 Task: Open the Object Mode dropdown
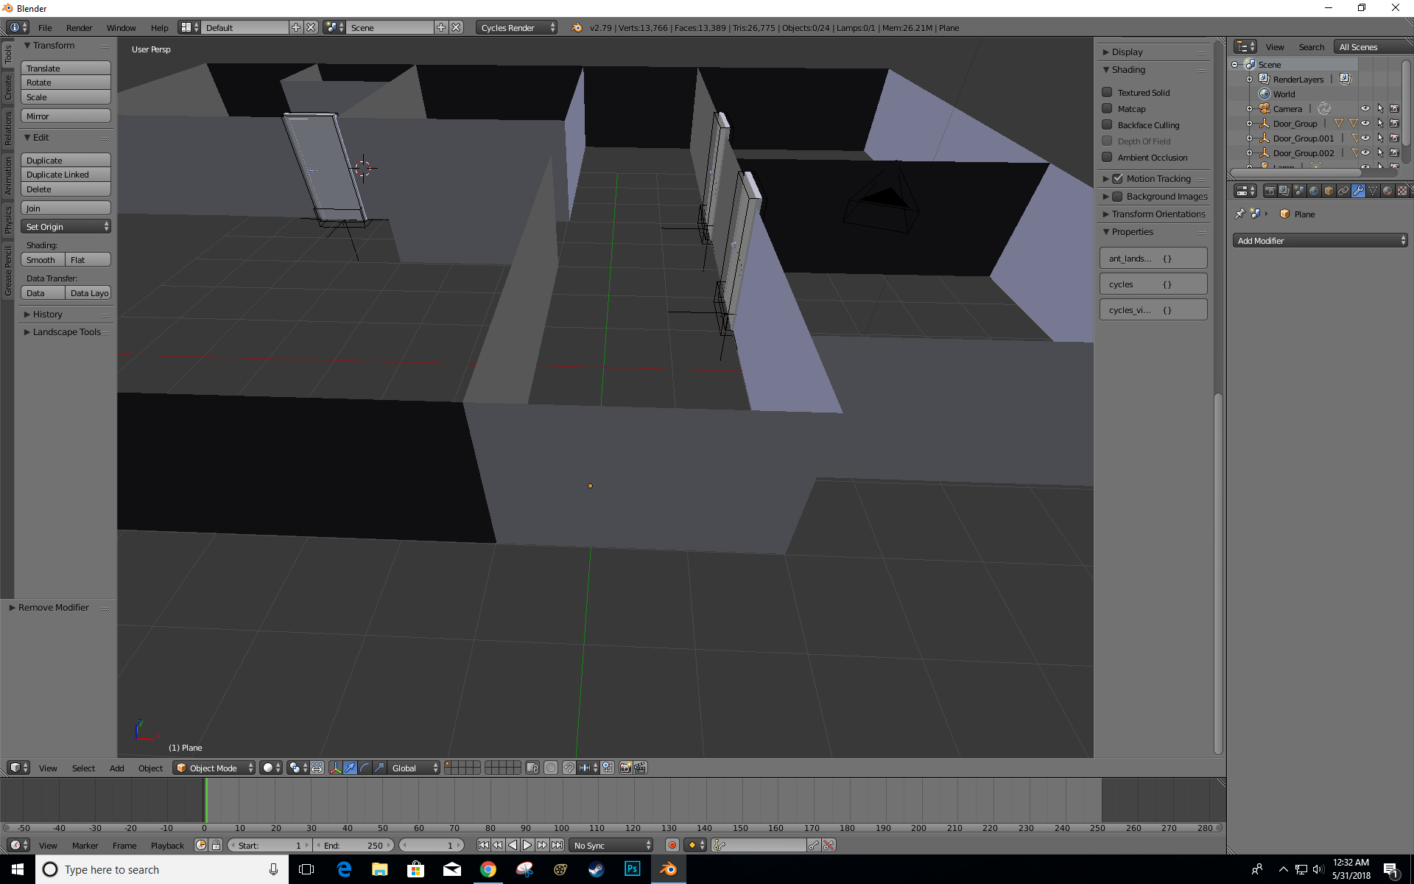click(x=214, y=768)
